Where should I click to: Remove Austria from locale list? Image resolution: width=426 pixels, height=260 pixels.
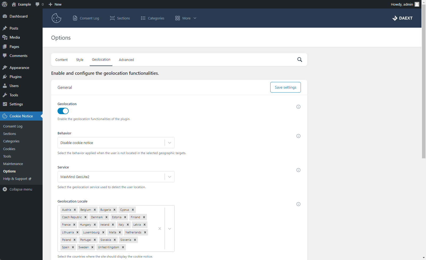[x=75, y=210]
